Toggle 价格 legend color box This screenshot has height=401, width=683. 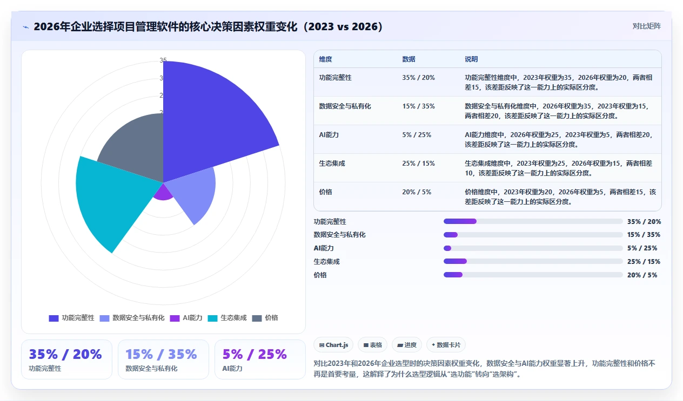(257, 318)
